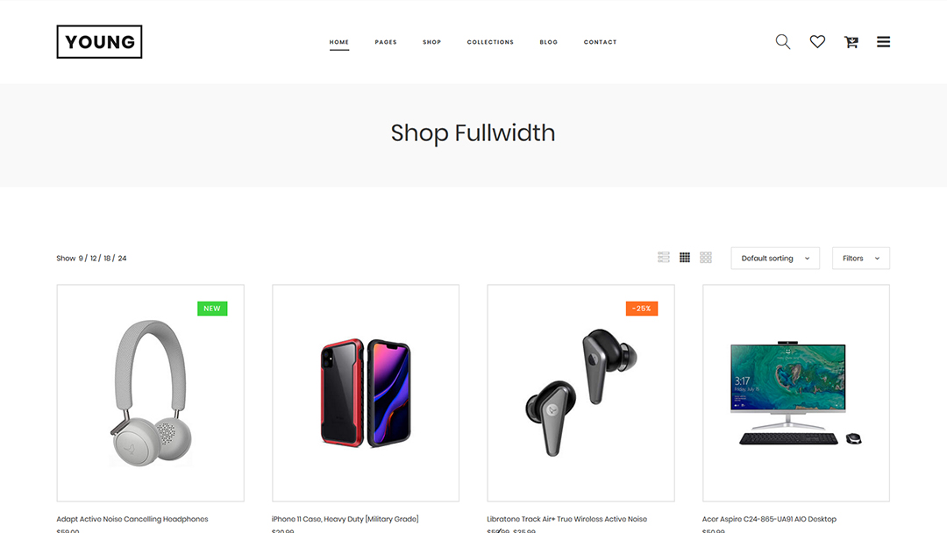This screenshot has height=533, width=947.
Task: Open the gray headphones product thumbnail
Action: tap(151, 393)
